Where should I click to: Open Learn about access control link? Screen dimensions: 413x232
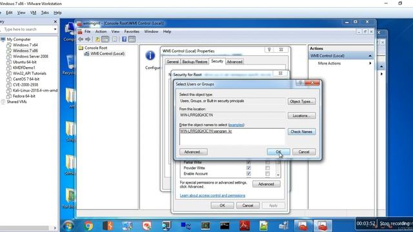click(x=212, y=196)
